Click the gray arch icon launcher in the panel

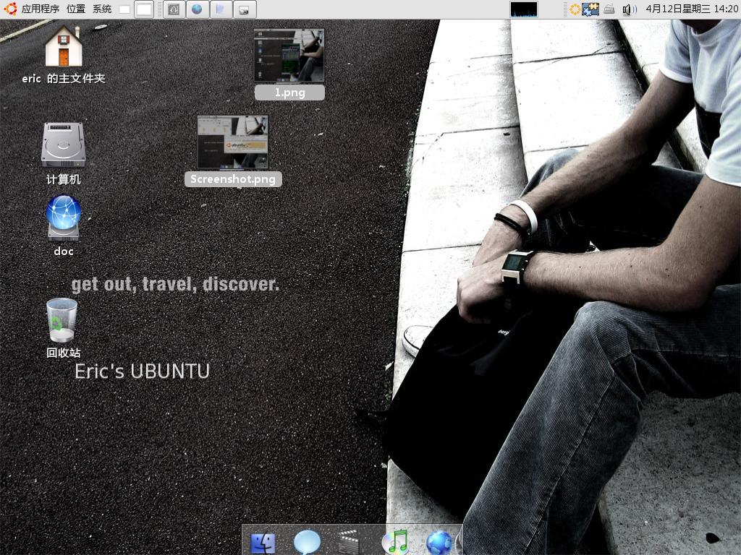174,9
